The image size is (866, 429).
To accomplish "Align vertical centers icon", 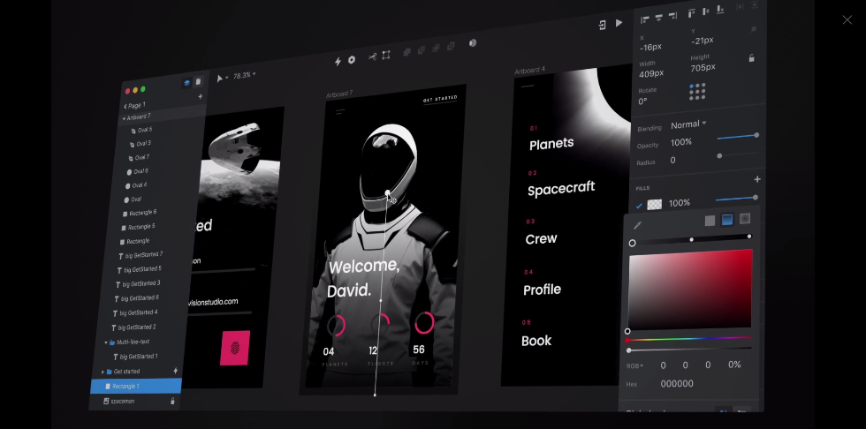I will coord(705,11).
